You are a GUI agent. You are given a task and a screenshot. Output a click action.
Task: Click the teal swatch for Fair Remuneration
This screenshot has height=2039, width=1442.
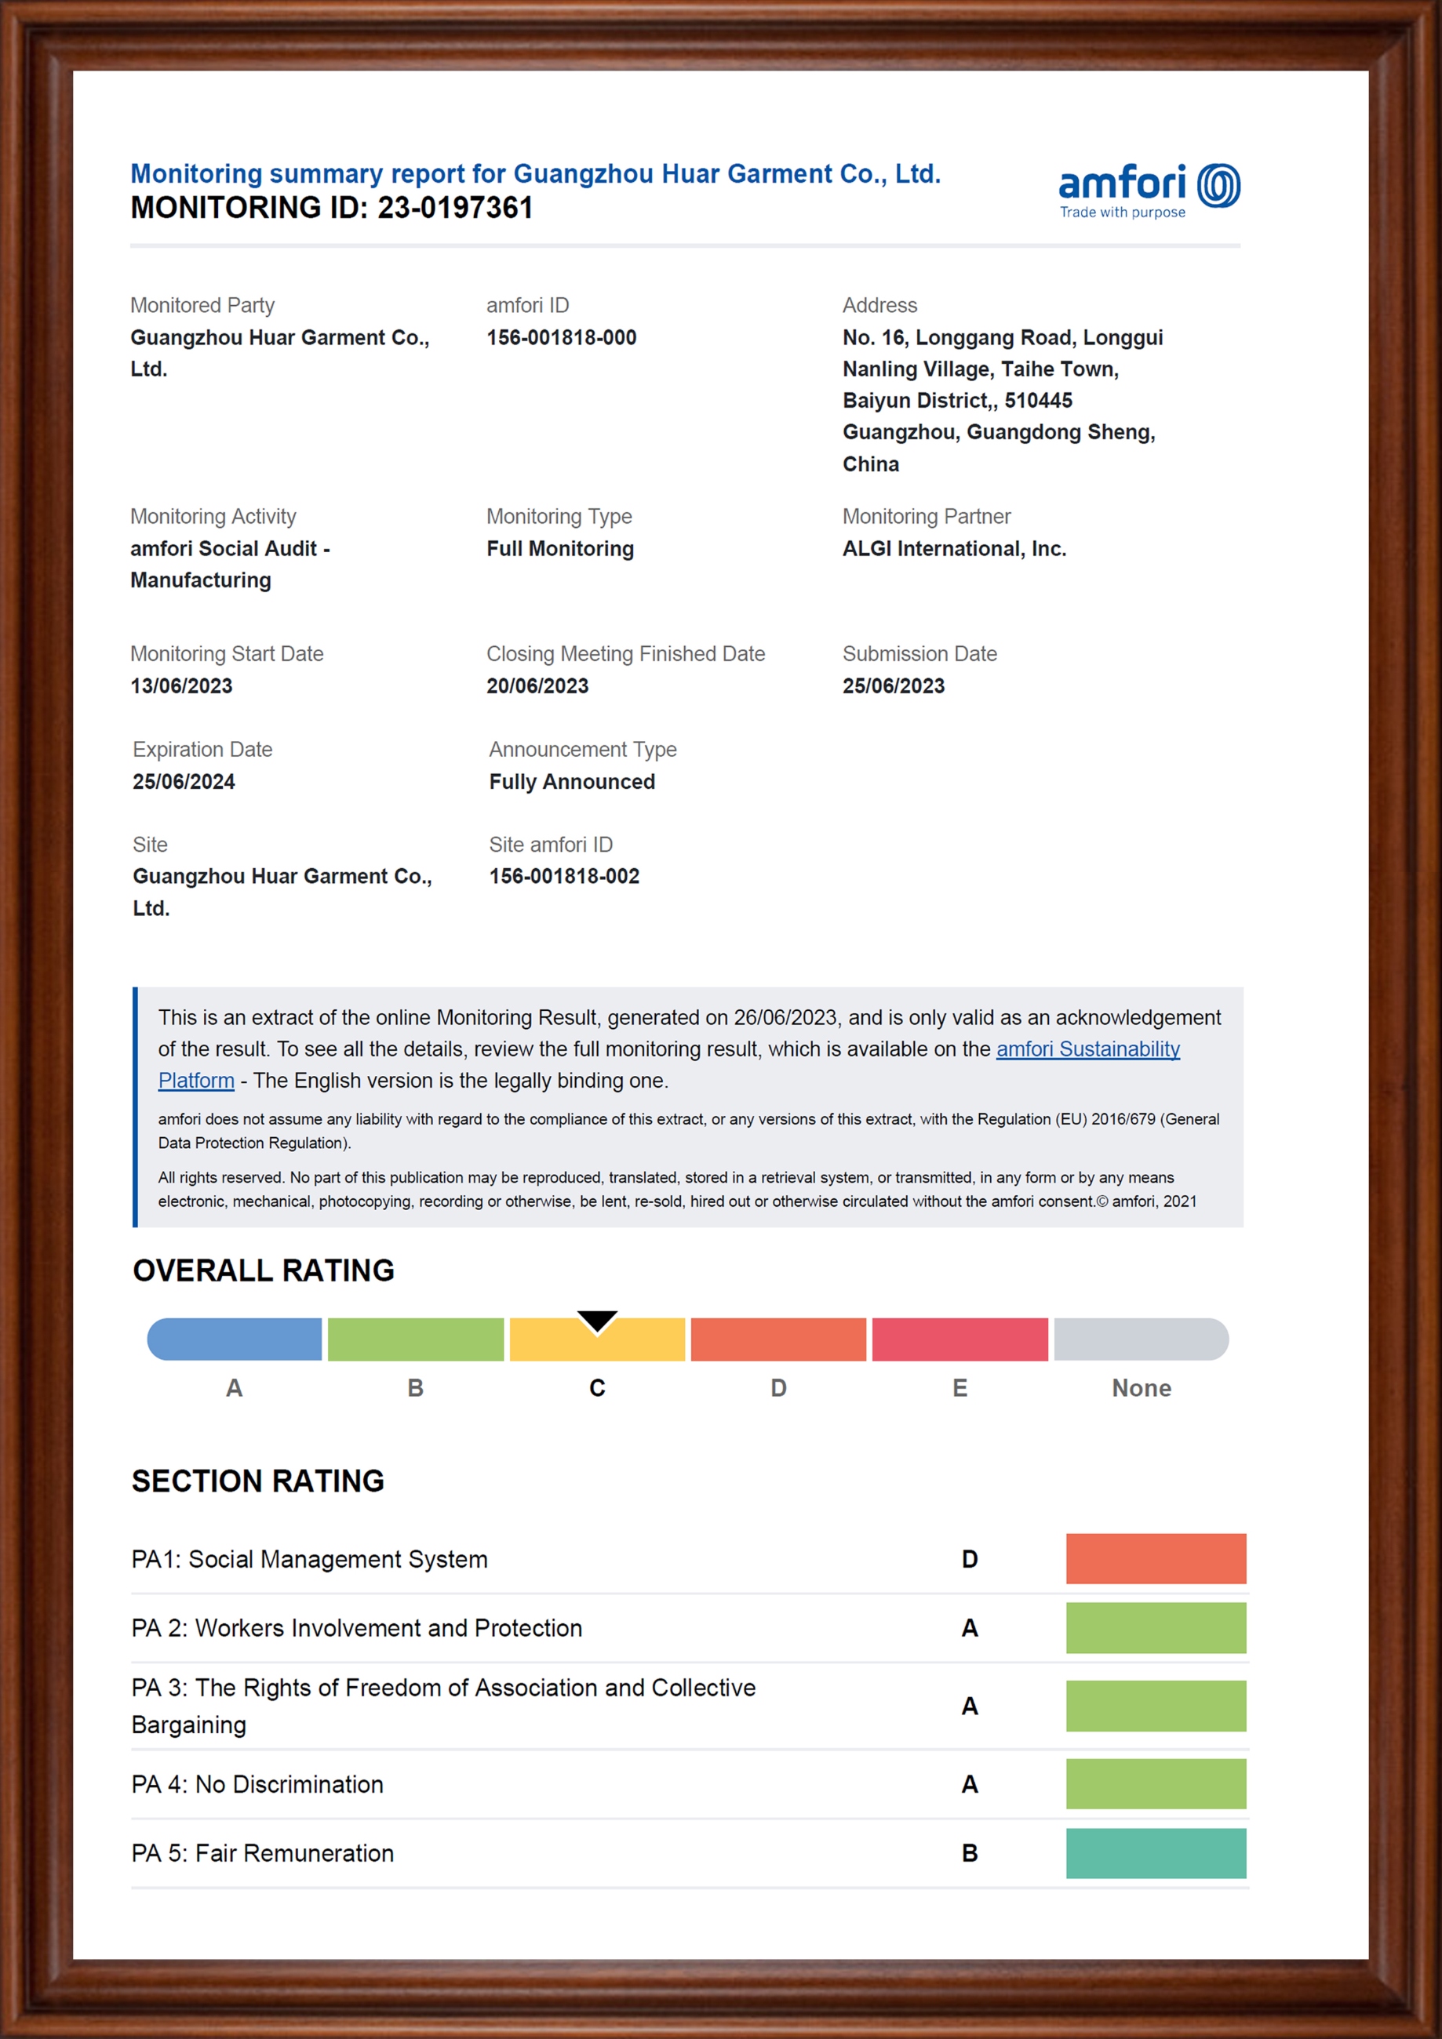1155,1853
